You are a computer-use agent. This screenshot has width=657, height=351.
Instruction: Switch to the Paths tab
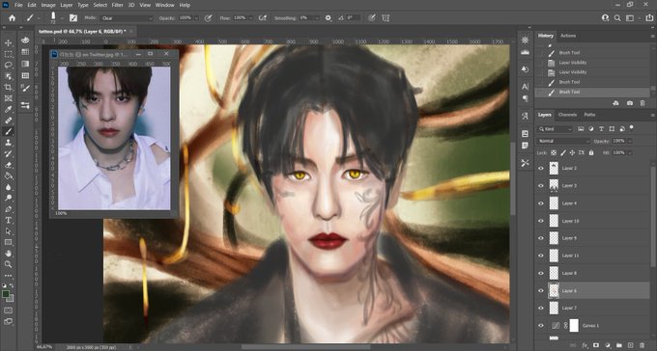pos(589,115)
